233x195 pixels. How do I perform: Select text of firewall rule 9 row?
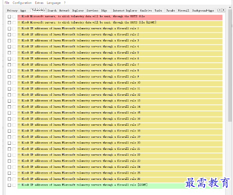[78, 76]
